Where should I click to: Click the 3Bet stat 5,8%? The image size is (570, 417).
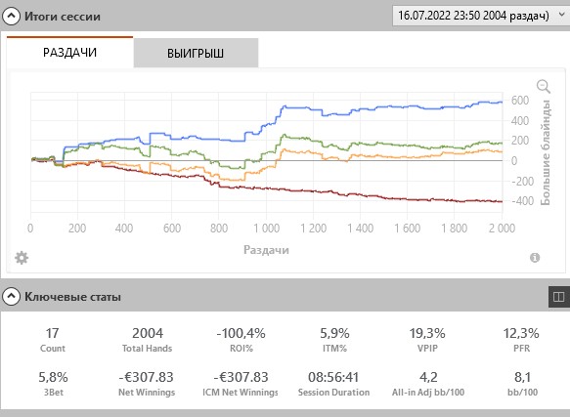(x=53, y=377)
